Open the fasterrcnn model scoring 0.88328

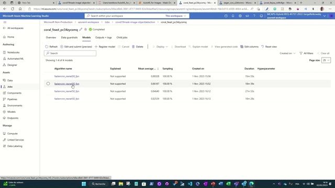66,76
